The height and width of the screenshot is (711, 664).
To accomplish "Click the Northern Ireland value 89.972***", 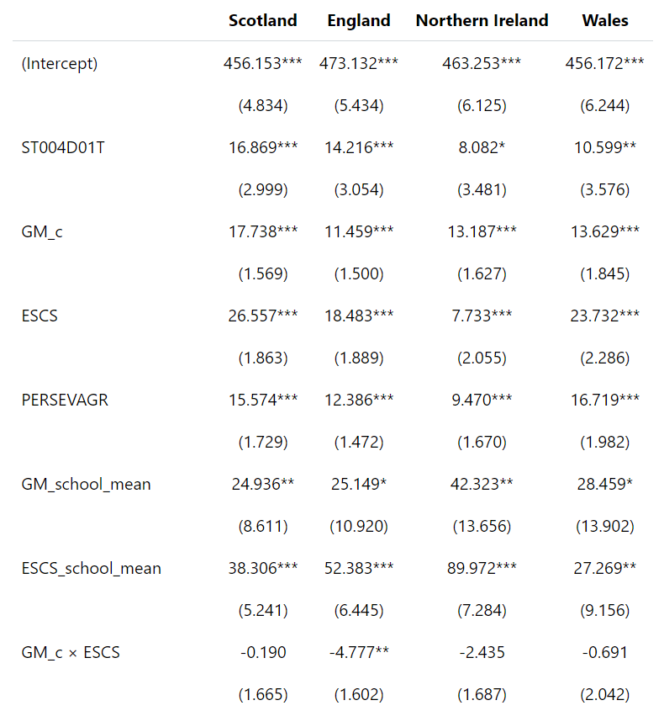I will (482, 568).
